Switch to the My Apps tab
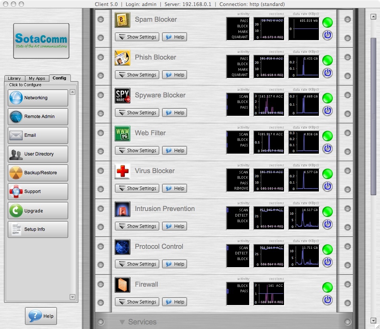This screenshot has width=380, height=329. point(37,78)
